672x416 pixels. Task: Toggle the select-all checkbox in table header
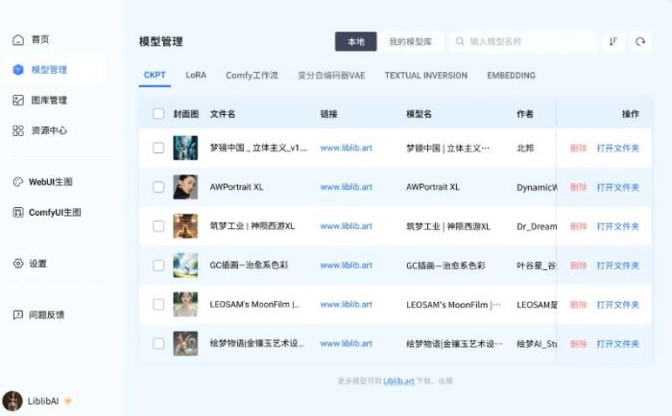158,113
